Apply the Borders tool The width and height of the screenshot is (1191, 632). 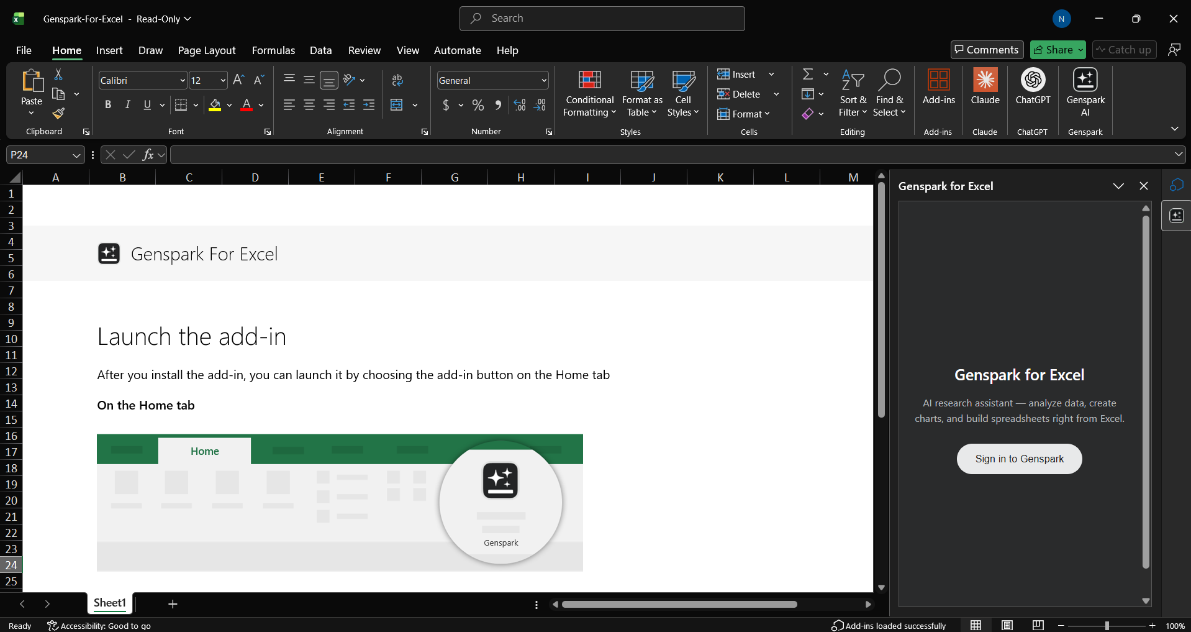[x=181, y=105]
